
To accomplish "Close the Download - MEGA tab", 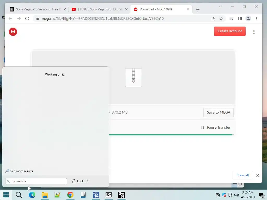I will pos(188,9).
